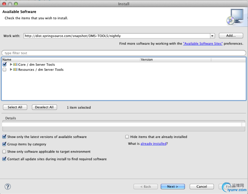Click Next > button

[x=173, y=187]
